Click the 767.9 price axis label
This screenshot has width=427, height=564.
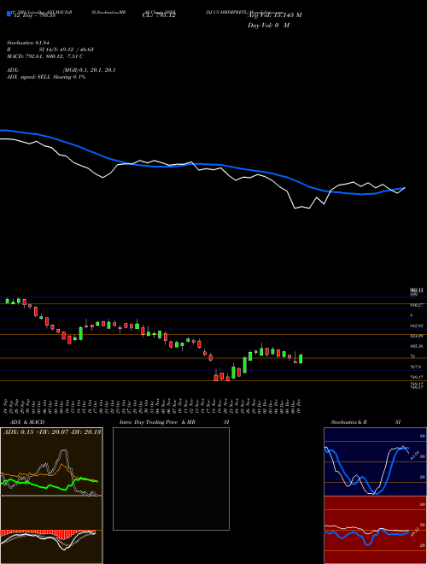tap(415, 367)
